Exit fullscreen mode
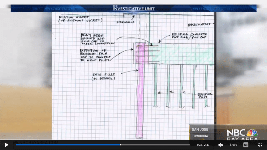This screenshot has height=150, width=267. [260, 145]
